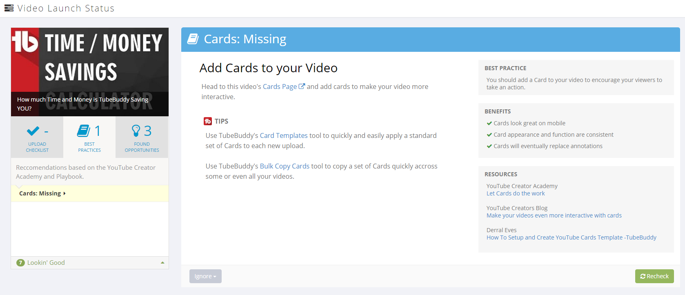Open the Card Templates tool link
The height and width of the screenshot is (295, 685).
tap(284, 135)
